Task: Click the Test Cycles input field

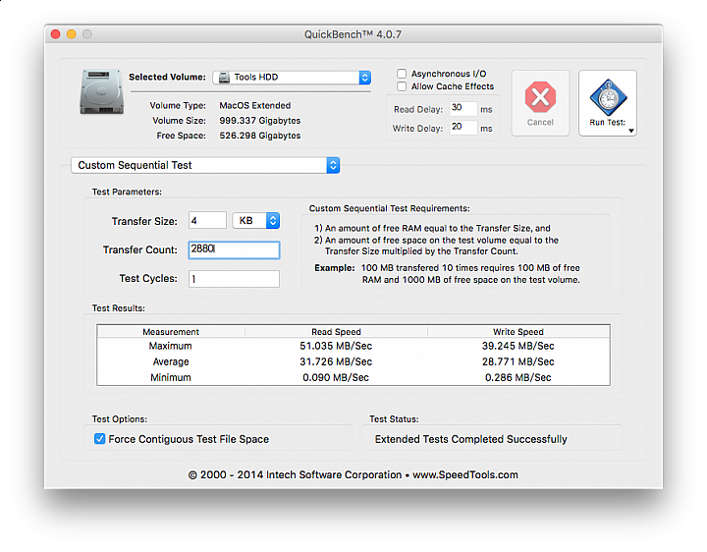Action: (234, 279)
